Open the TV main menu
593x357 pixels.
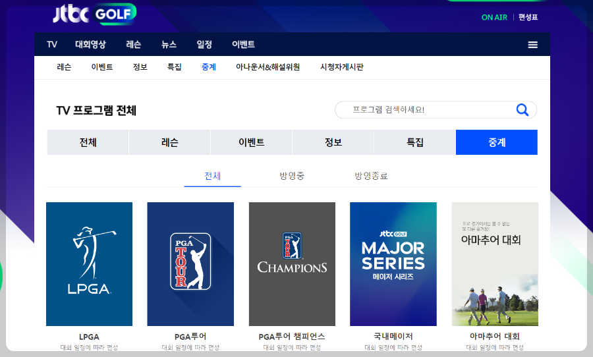coord(52,45)
